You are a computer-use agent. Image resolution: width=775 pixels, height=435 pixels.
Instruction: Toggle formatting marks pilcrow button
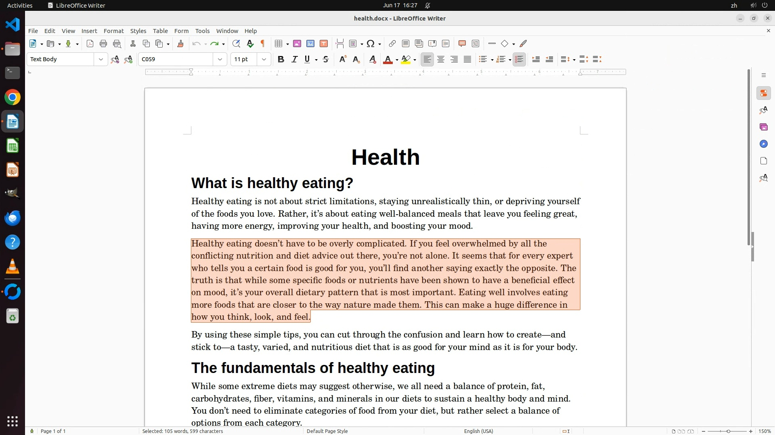tap(263, 44)
